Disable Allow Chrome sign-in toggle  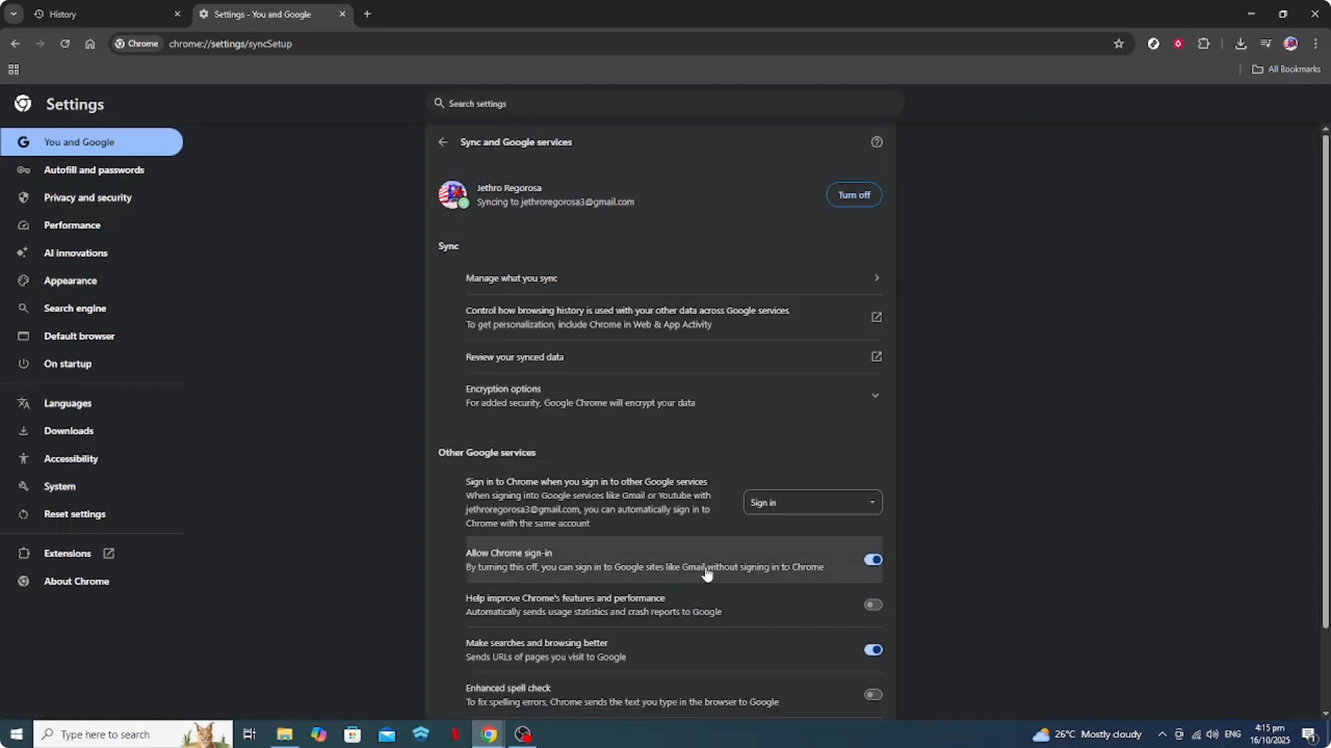(x=873, y=560)
